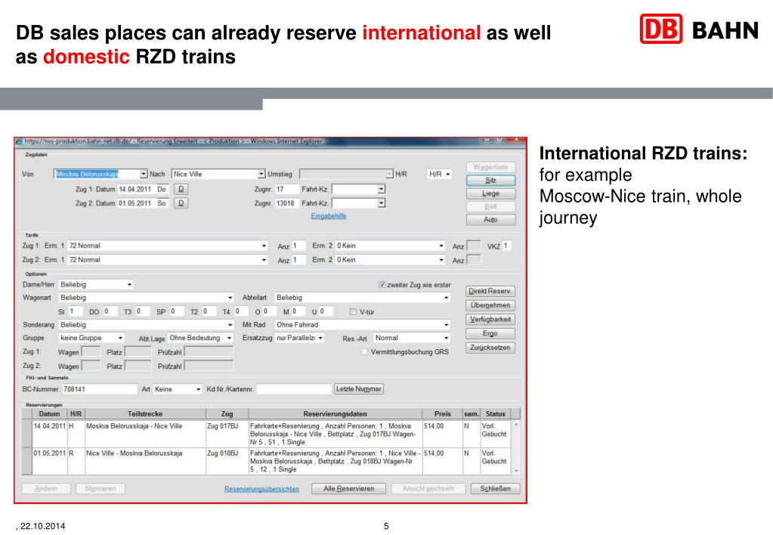The height and width of the screenshot is (535, 773).
Task: Toggle the V-tür checkbox
Action: 353,311
